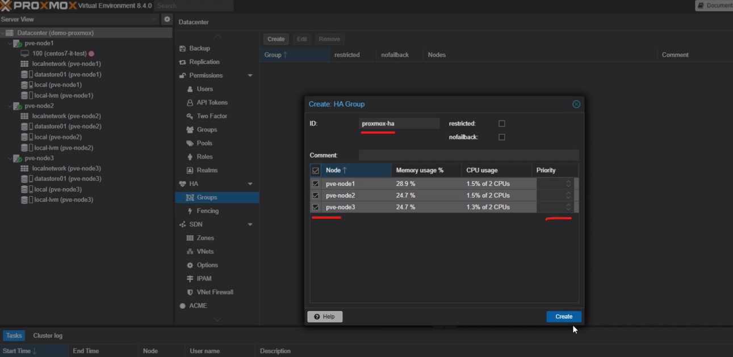Open Help for HA Groups

pos(324,316)
